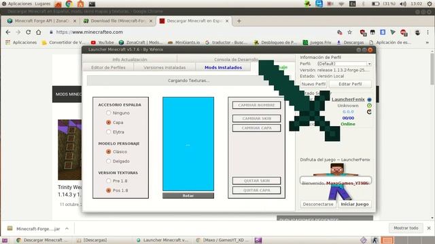Select Pos 1.8 texture version
This screenshot has height=244, width=435.
(109, 190)
